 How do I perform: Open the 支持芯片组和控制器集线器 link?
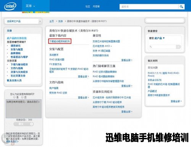106,42
